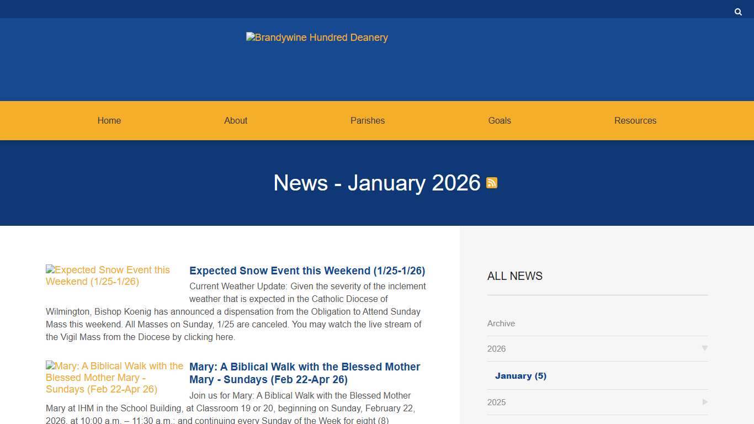The image size is (754, 424).
Task: Click the broken image icon for Snow Event
Action: [x=49, y=270]
